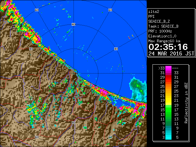
Task: Click the 40 km ring label due north
Action: (x=73, y=24)
